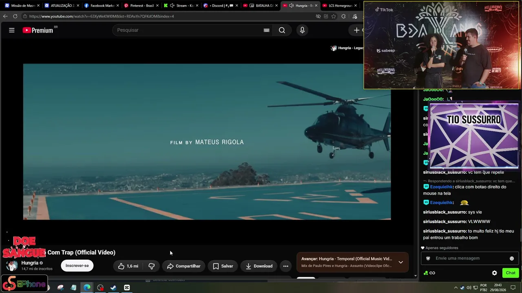Share video with Compartilhar button
522x293 pixels.
click(184, 266)
